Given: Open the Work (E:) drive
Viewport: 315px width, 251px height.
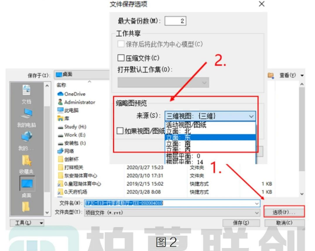Looking at the screenshot, I should tap(72, 135).
